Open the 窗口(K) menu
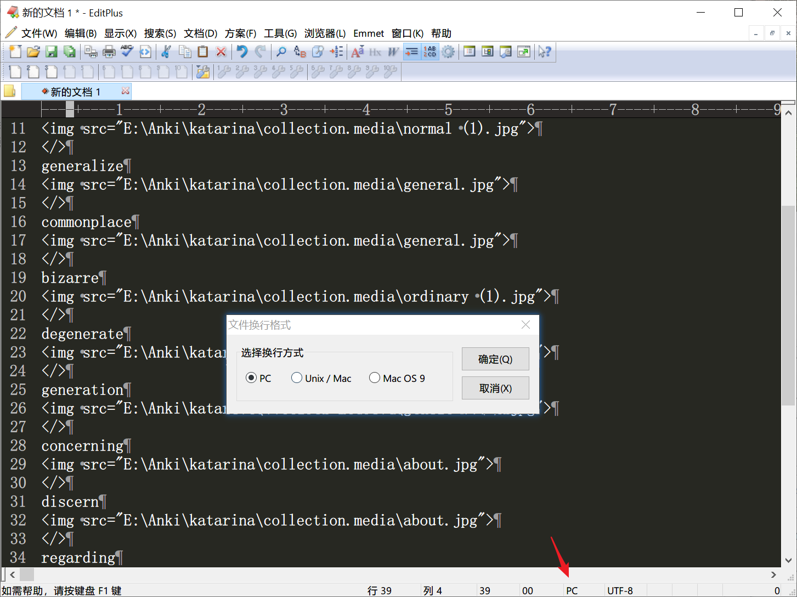Image resolution: width=797 pixels, height=597 pixels. [x=408, y=33]
